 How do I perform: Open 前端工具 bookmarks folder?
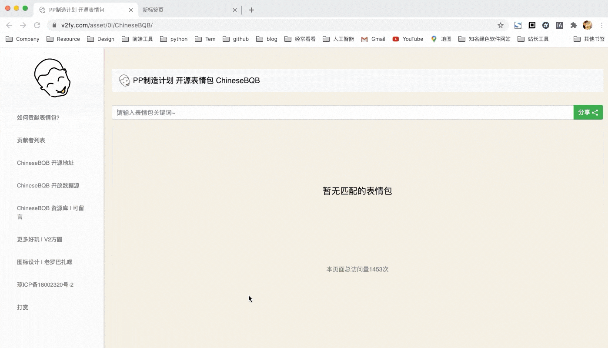tap(137, 39)
